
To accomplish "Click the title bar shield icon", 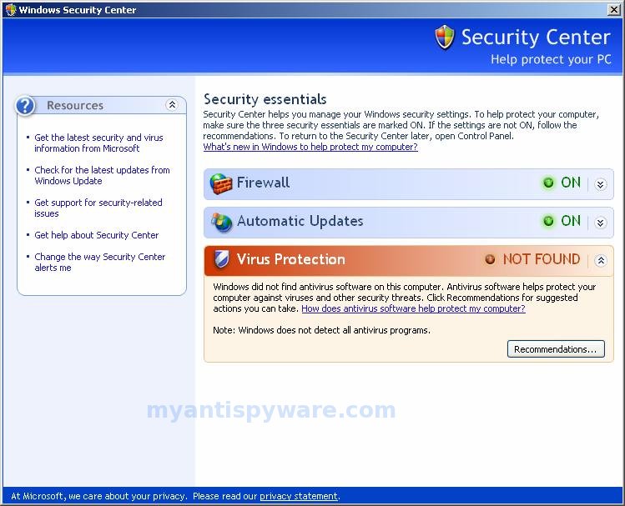I will pos(10,9).
